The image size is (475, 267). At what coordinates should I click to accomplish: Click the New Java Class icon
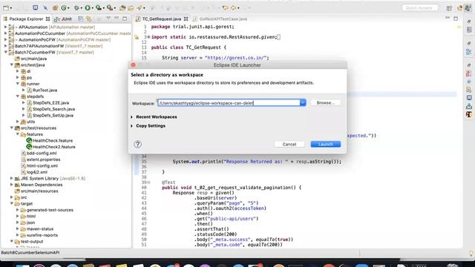[x=64, y=8]
